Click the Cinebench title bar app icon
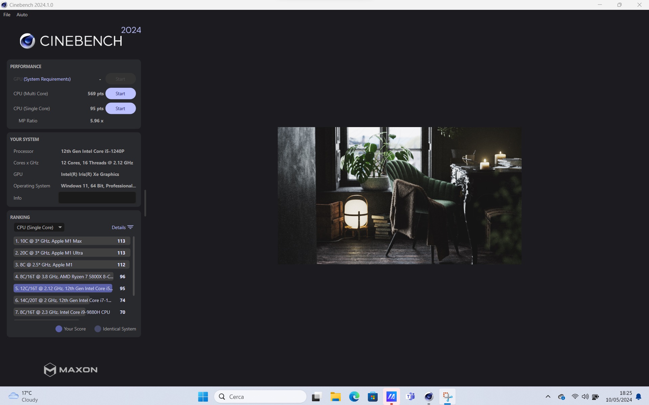This screenshot has width=649, height=405. pyautogui.click(x=4, y=5)
